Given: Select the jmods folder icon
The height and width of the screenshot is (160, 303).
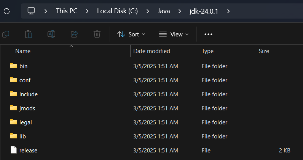Looking at the screenshot, I should 14,108.
